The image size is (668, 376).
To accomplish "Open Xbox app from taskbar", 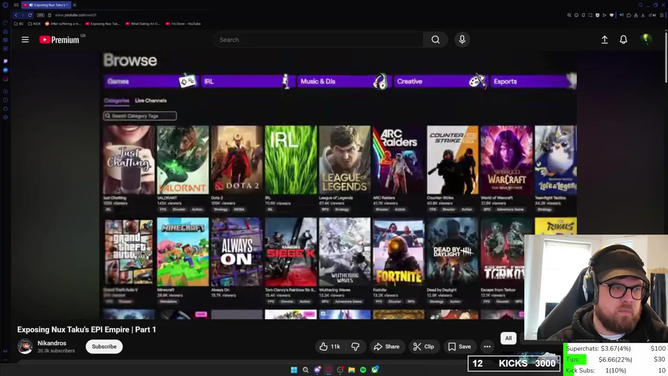I will 375,370.
